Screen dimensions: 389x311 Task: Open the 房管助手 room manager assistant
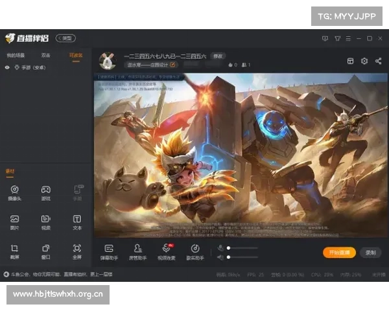(137, 252)
